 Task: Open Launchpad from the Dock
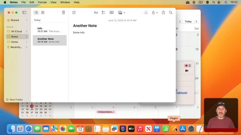click(20, 129)
